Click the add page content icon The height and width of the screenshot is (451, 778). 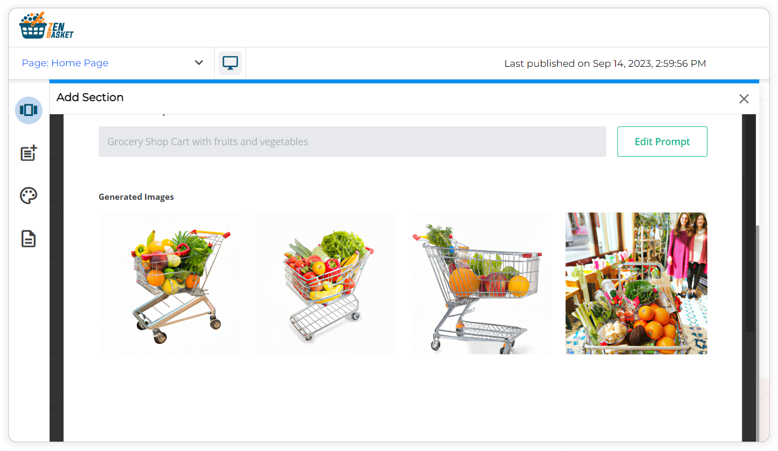[29, 153]
